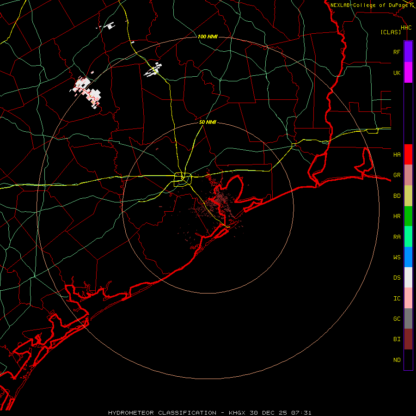Click the magenta UK legend swatch

point(408,73)
